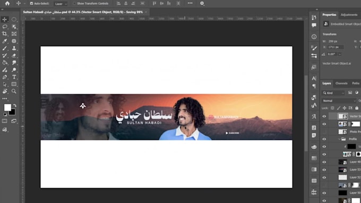Align left edges in options bar
The height and width of the screenshot is (203, 361).
118,4
